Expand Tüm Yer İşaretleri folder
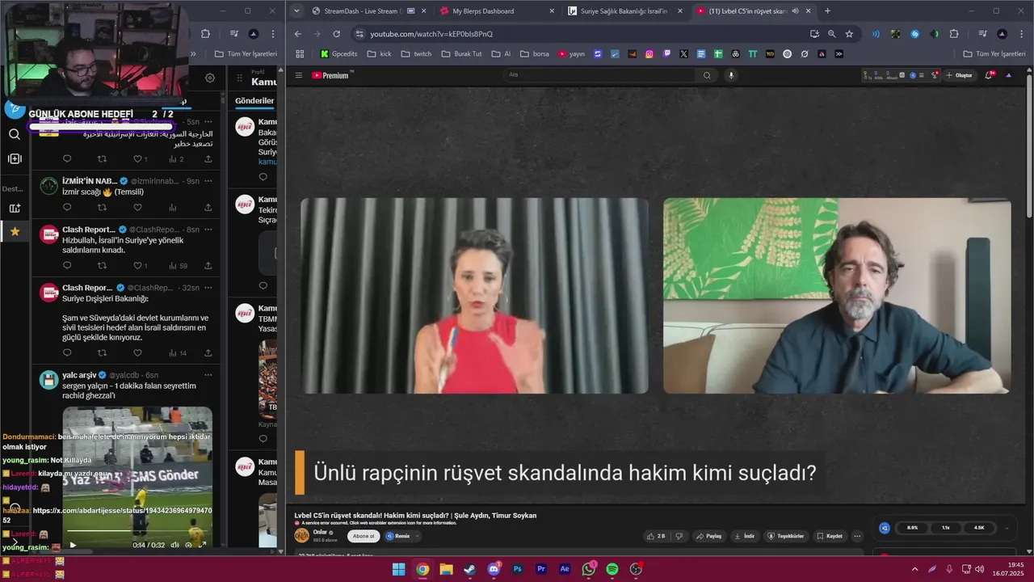This screenshot has width=1034, height=582. pyautogui.click(x=994, y=54)
